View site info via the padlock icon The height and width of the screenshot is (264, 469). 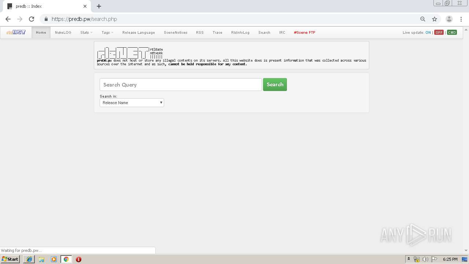(x=46, y=19)
